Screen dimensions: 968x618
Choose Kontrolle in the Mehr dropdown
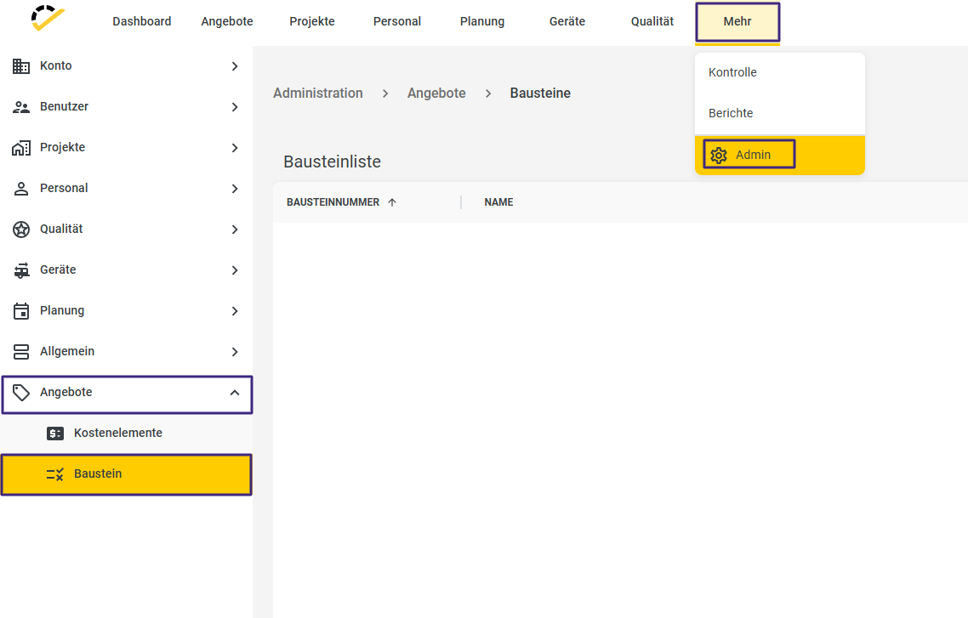(732, 72)
